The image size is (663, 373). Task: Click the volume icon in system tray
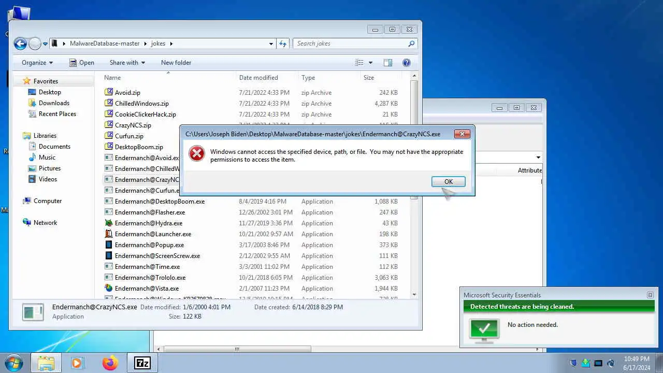[611, 363]
